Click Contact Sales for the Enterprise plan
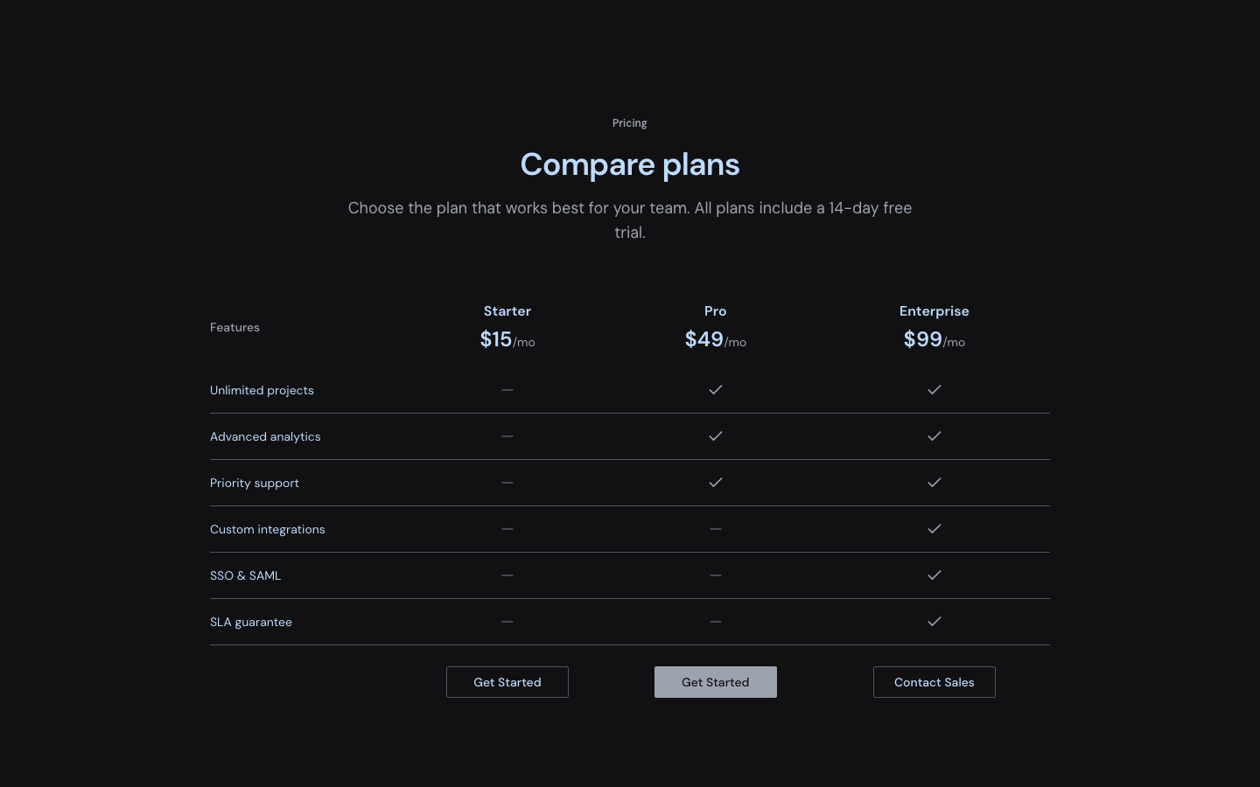1260x787 pixels. click(934, 682)
